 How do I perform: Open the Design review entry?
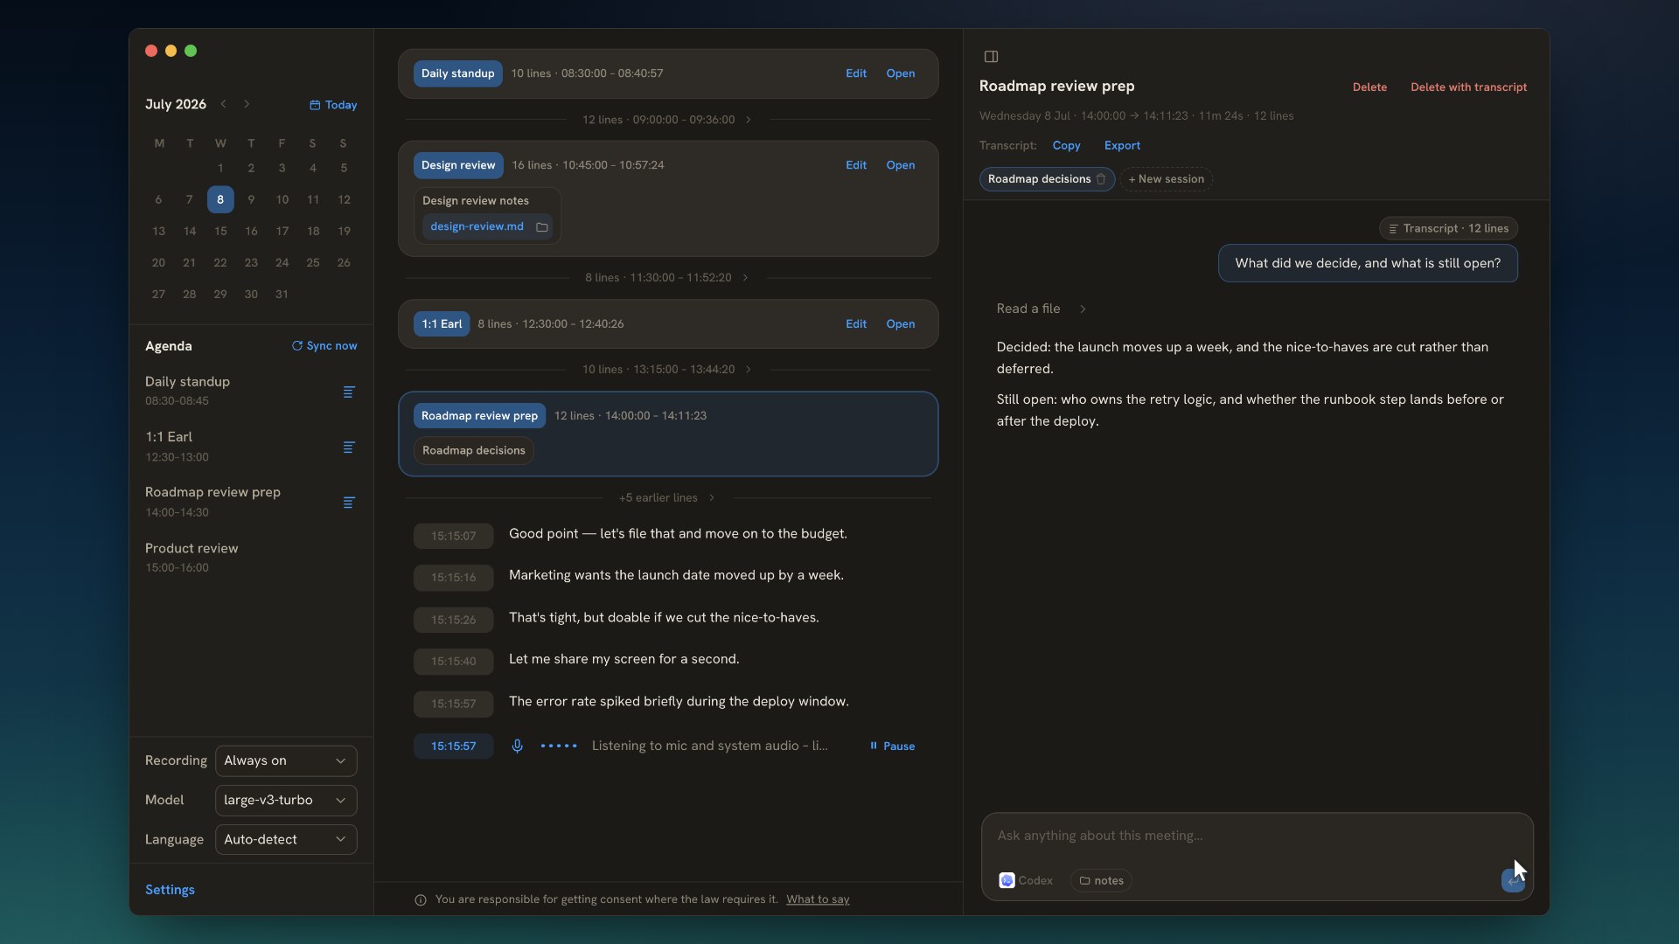click(x=901, y=165)
